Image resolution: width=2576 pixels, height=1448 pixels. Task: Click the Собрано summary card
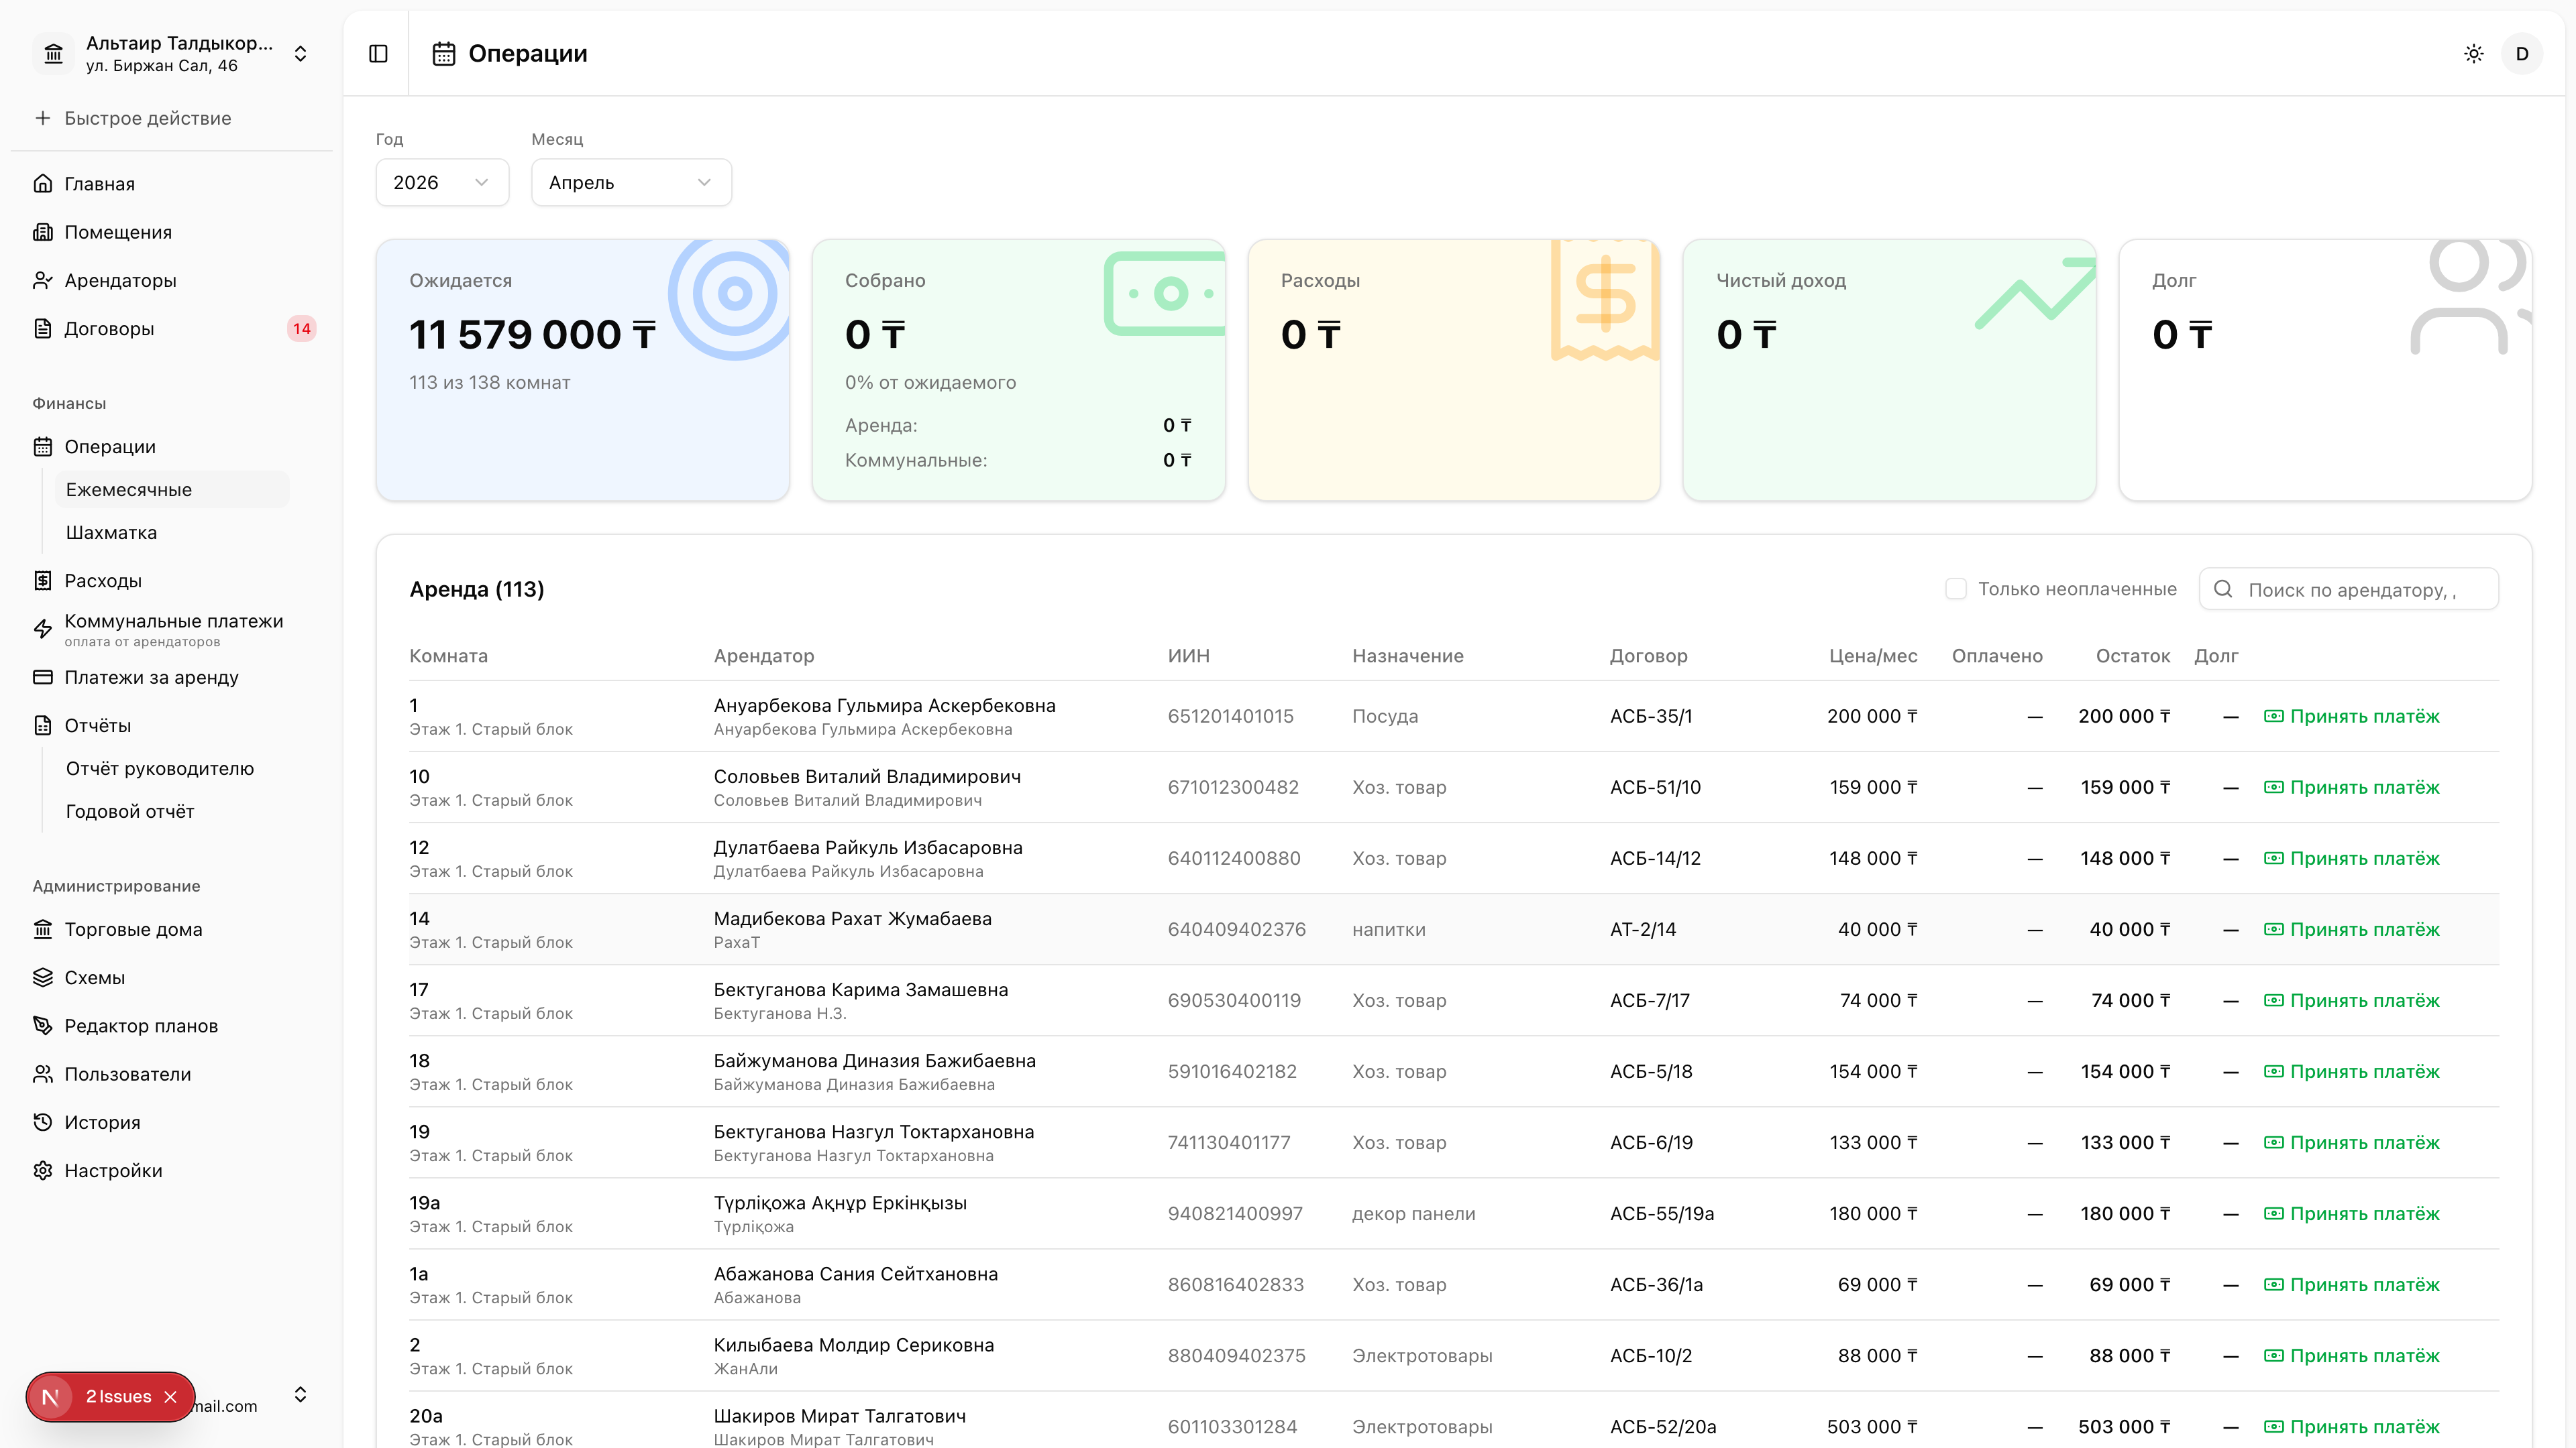[1019, 370]
